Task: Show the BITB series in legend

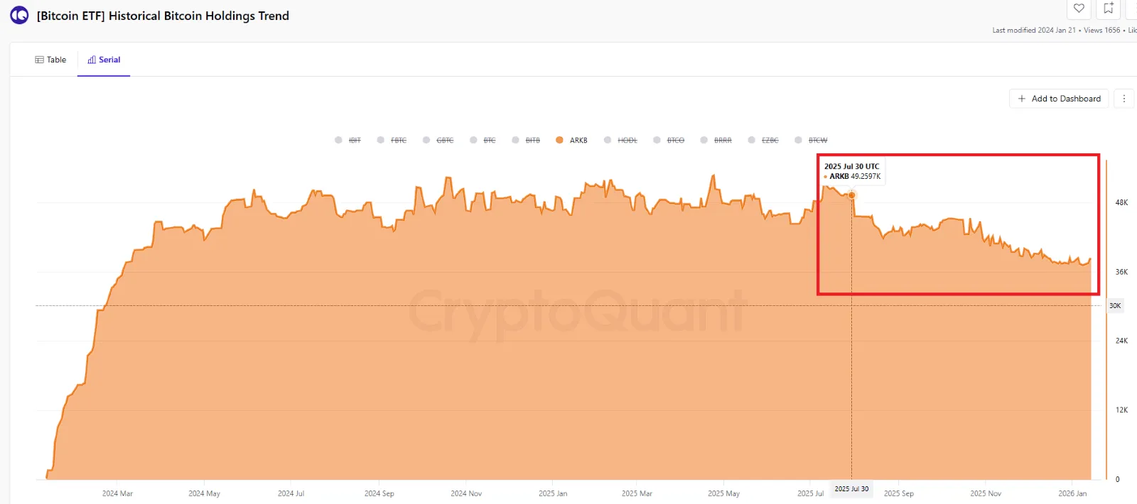Action: [532, 141]
